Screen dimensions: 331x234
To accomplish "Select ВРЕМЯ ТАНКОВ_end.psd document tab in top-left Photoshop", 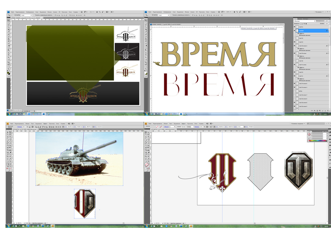I will [27, 18].
